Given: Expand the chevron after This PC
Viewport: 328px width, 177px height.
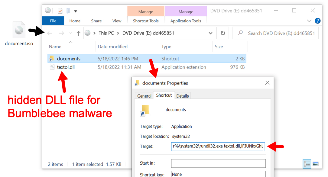Looking at the screenshot, I should coord(118,33).
